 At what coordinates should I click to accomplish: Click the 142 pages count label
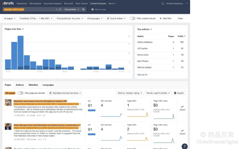tap(10, 93)
